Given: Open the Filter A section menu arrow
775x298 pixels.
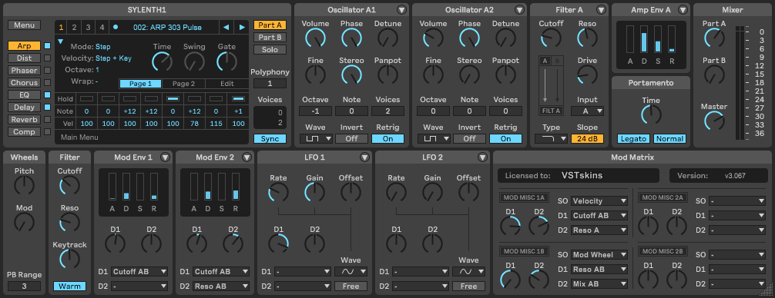Looking at the screenshot, I should [601, 10].
